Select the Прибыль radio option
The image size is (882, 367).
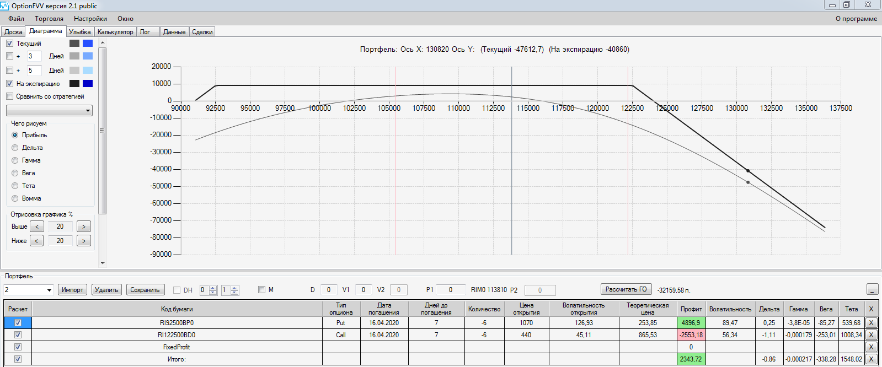pyautogui.click(x=15, y=135)
